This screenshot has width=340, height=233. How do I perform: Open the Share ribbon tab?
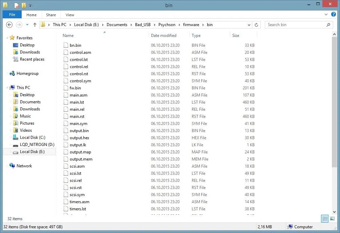click(x=51, y=15)
